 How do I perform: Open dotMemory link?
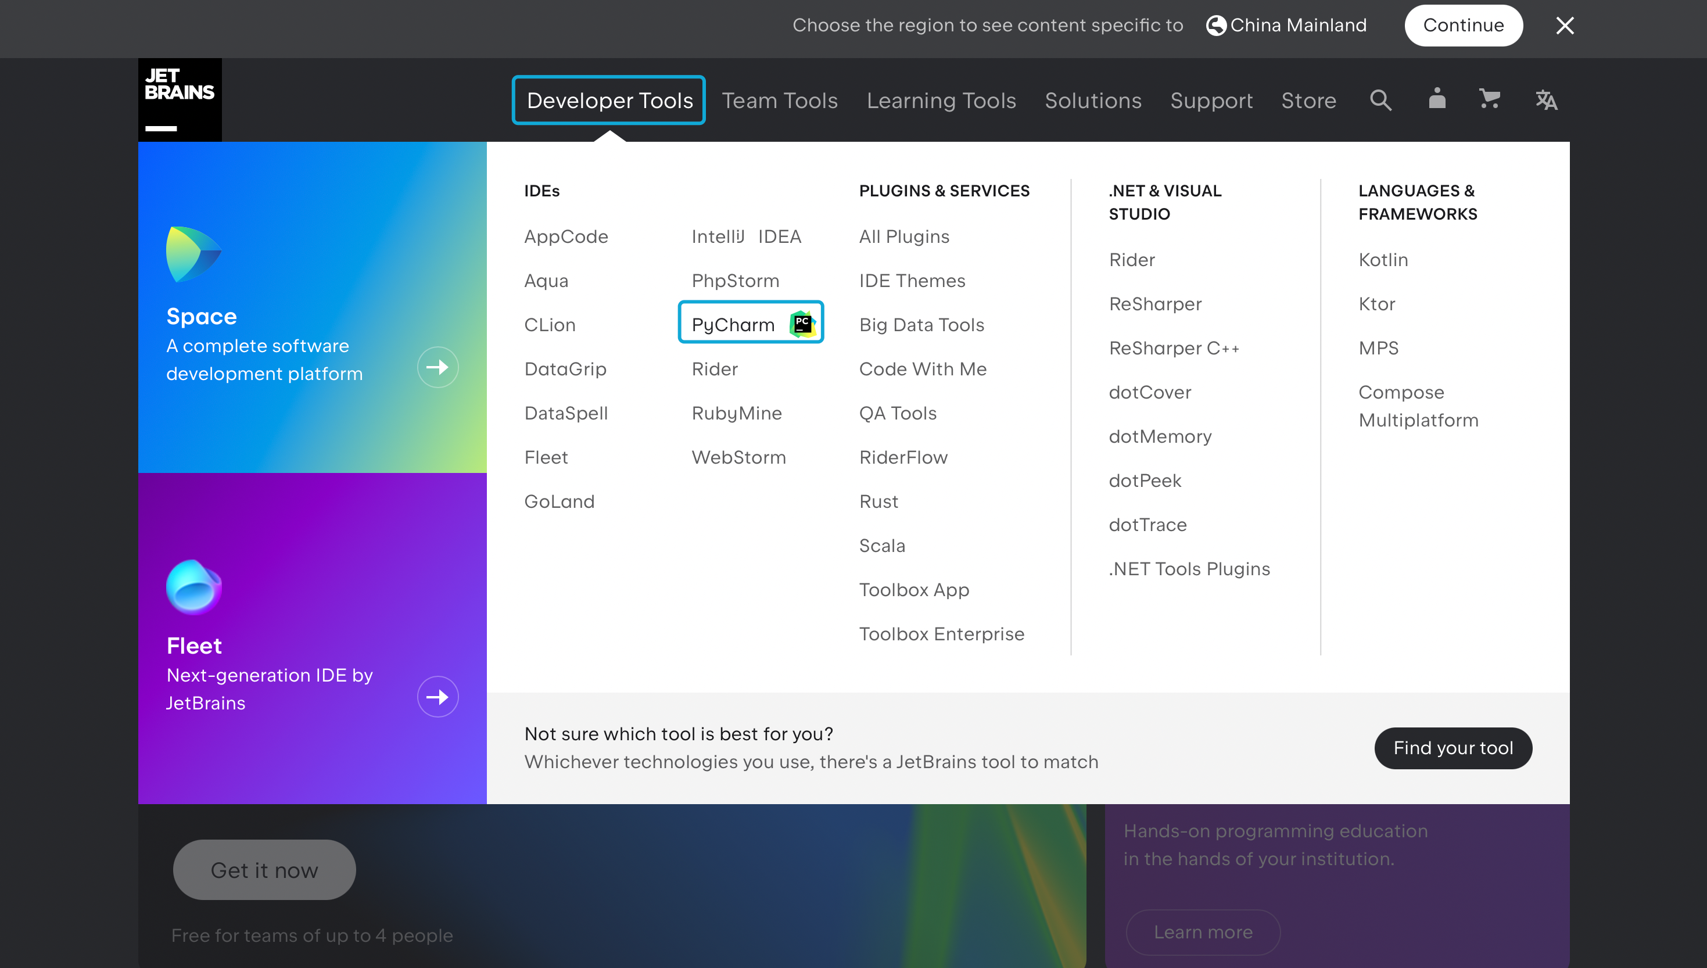pyautogui.click(x=1160, y=437)
